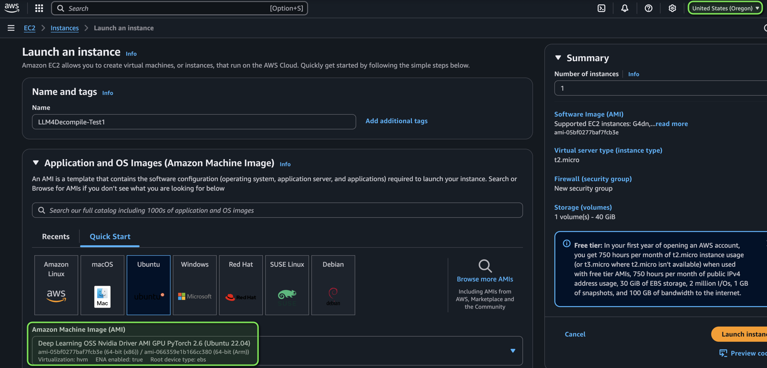
Task: Switch to the Recents tab
Action: [56, 236]
